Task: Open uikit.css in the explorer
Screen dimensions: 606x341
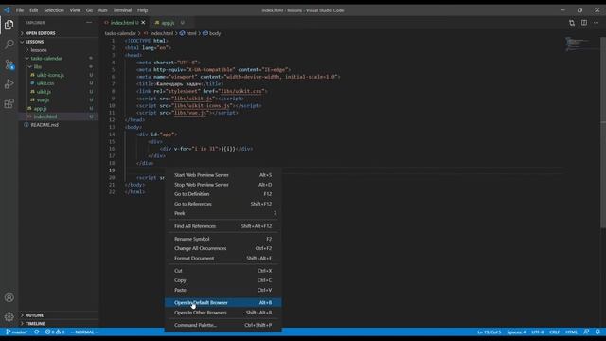Action: coord(45,83)
